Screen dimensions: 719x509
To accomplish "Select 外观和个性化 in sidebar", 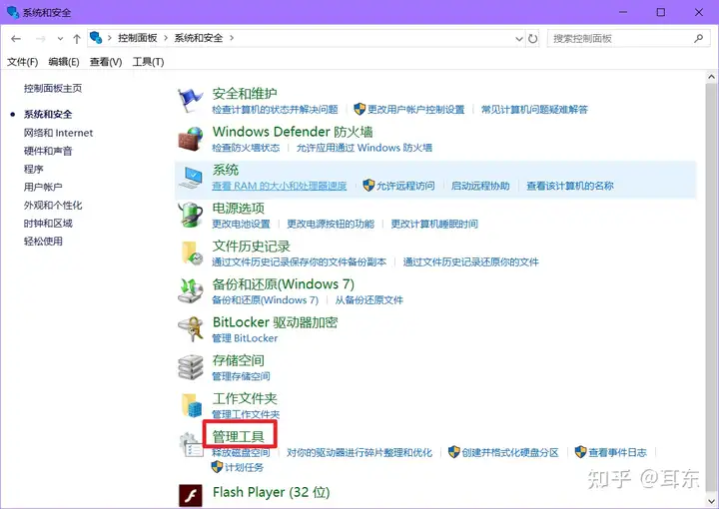I will point(53,206).
